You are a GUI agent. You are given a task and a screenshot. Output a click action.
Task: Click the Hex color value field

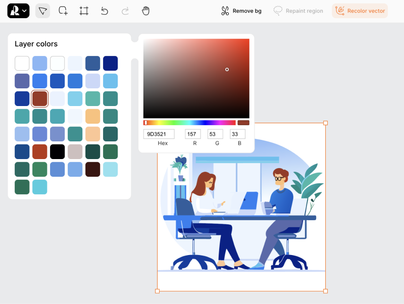[x=159, y=134]
